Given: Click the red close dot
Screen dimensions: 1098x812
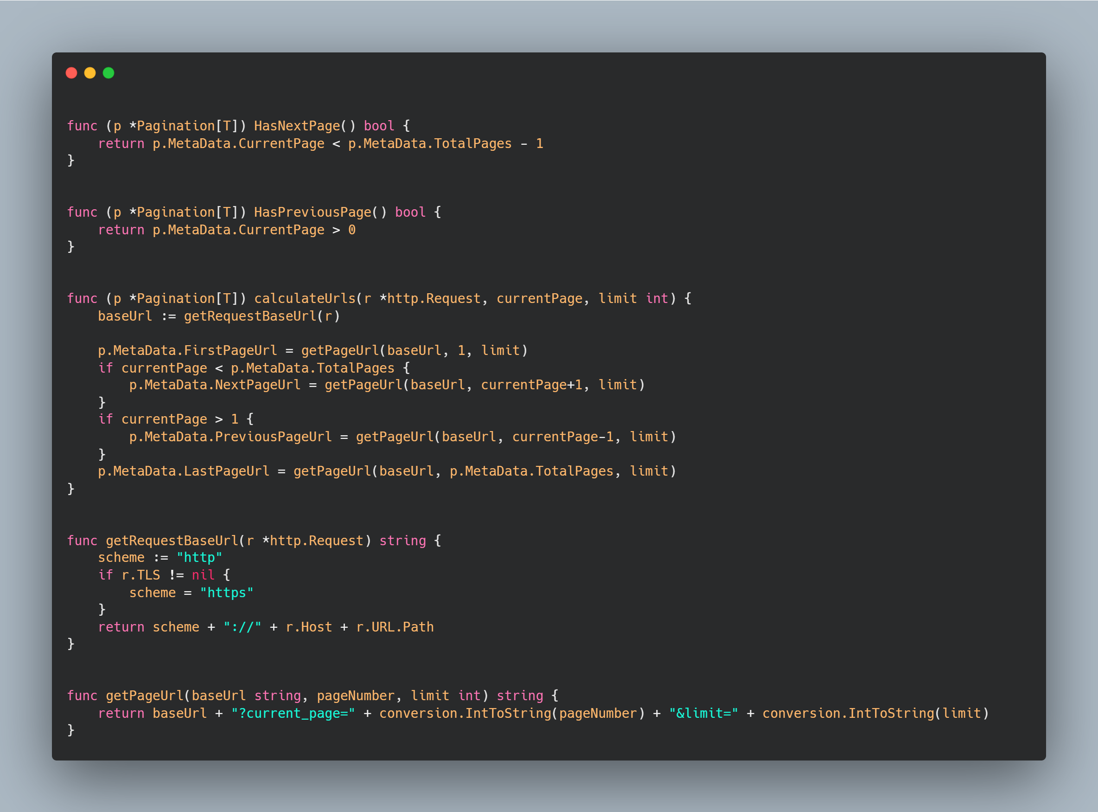Looking at the screenshot, I should click(x=71, y=73).
